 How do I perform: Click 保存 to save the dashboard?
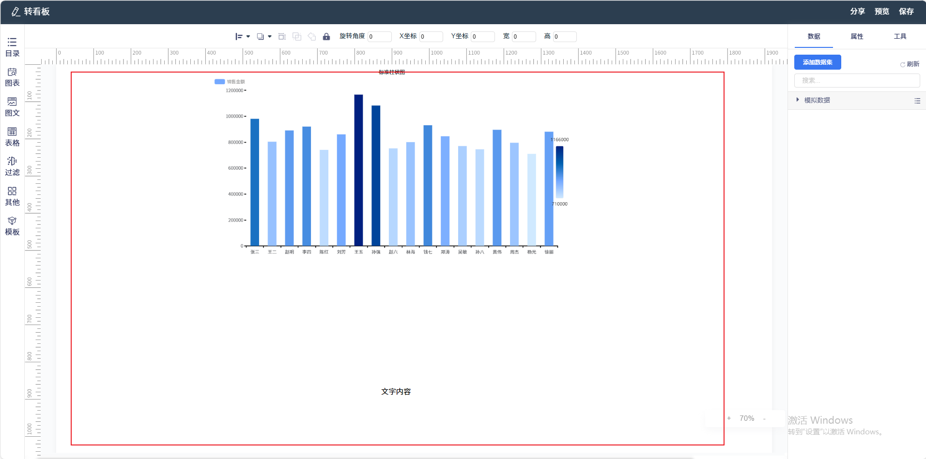tap(906, 12)
